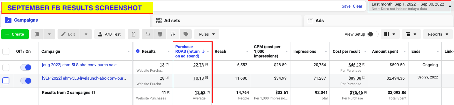Toggle off the aug-2022 campaign switch
The image size is (454, 105).
(x=26, y=67)
